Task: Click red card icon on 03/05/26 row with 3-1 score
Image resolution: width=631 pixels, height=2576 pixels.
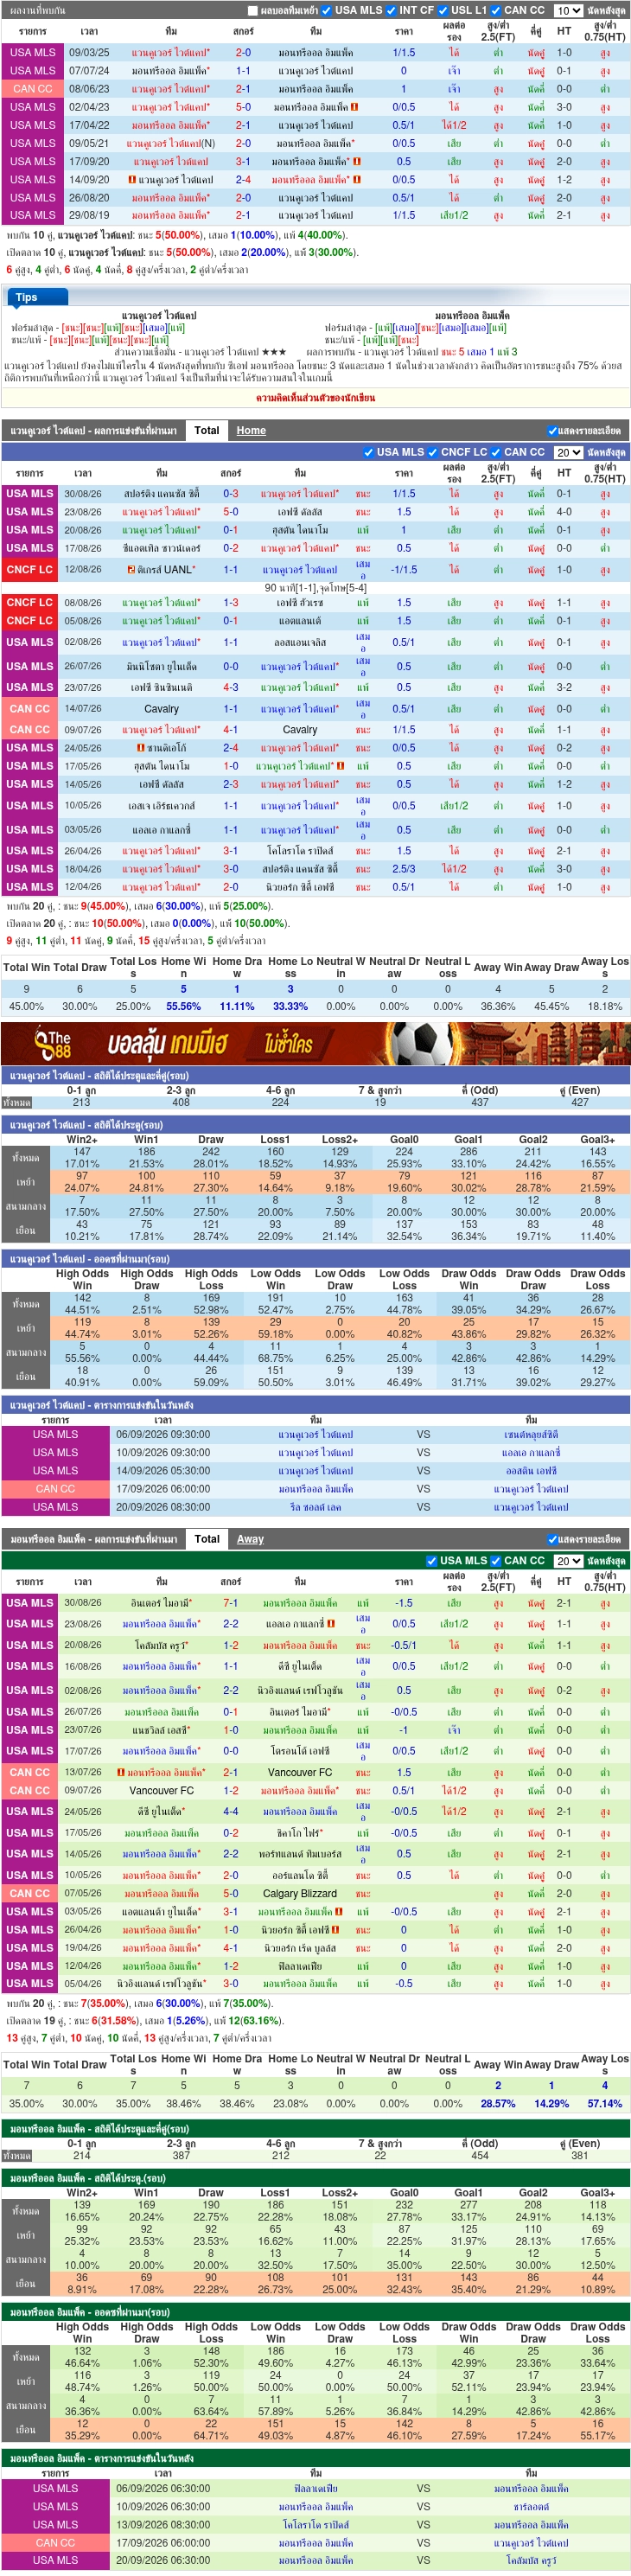Action: point(338,1911)
